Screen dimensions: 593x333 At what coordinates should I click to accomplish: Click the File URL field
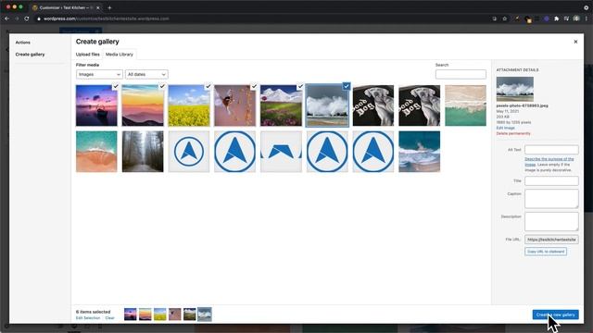[x=551, y=240]
